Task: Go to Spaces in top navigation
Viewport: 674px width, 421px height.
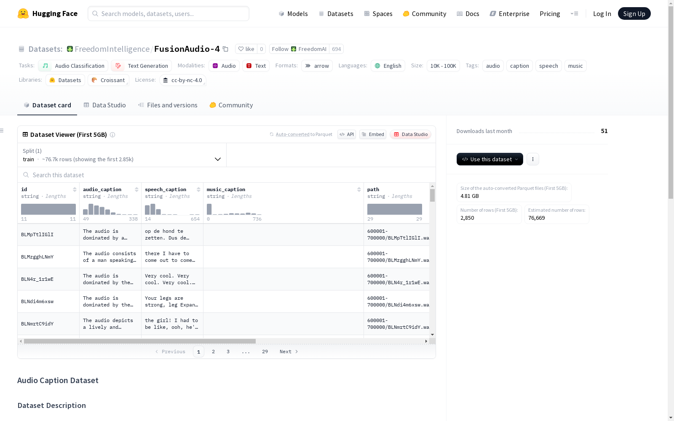Action: pyautogui.click(x=378, y=13)
